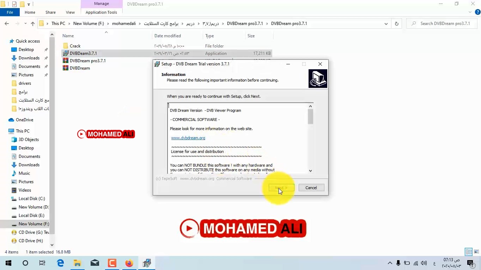481x270 pixels.
Task: Open CD Drive (G:)
Action: [x=34, y=232]
